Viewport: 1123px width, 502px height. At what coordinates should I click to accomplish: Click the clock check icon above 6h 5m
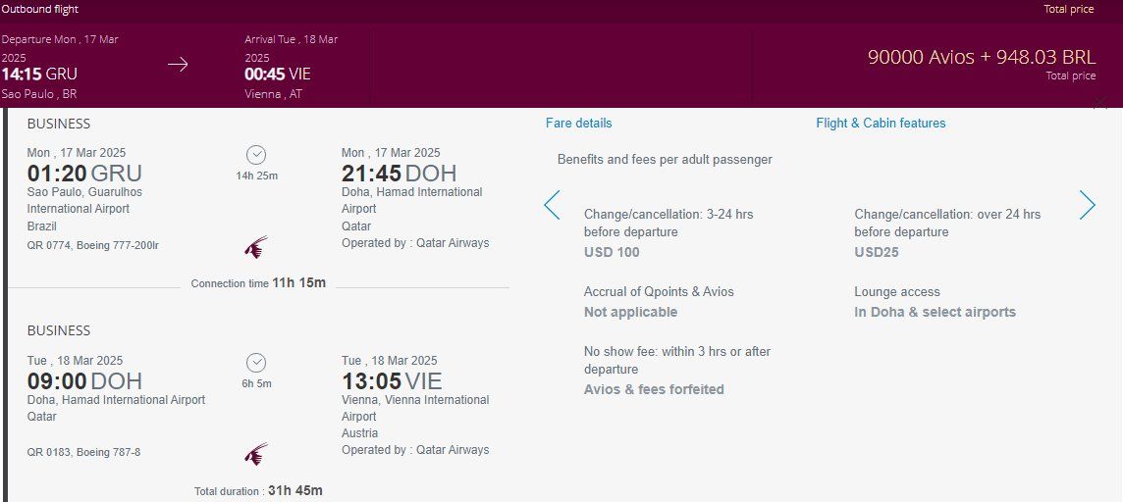click(x=256, y=363)
